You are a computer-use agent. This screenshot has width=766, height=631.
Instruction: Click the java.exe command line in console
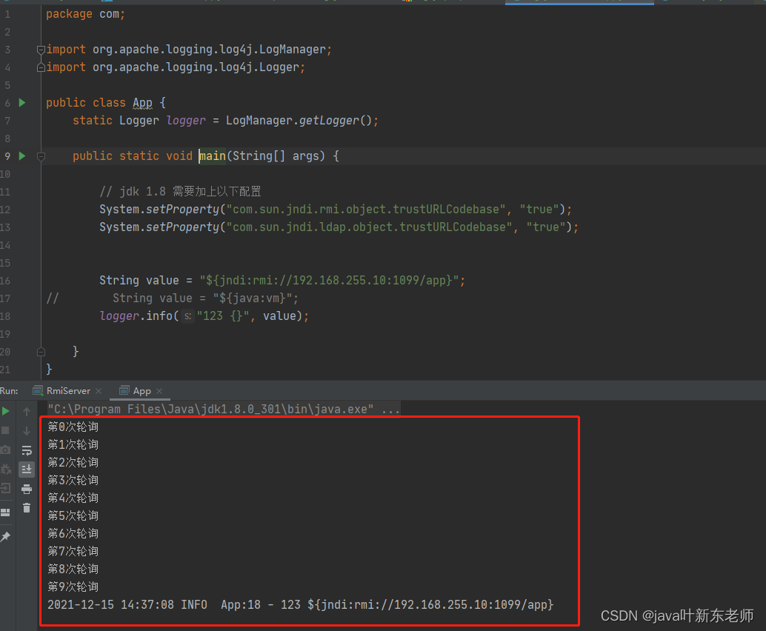click(x=224, y=410)
